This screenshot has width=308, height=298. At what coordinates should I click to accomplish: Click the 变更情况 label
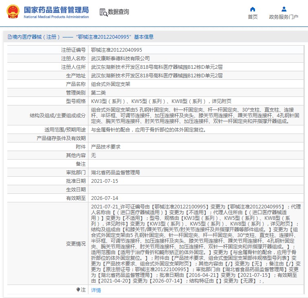tap(76, 243)
